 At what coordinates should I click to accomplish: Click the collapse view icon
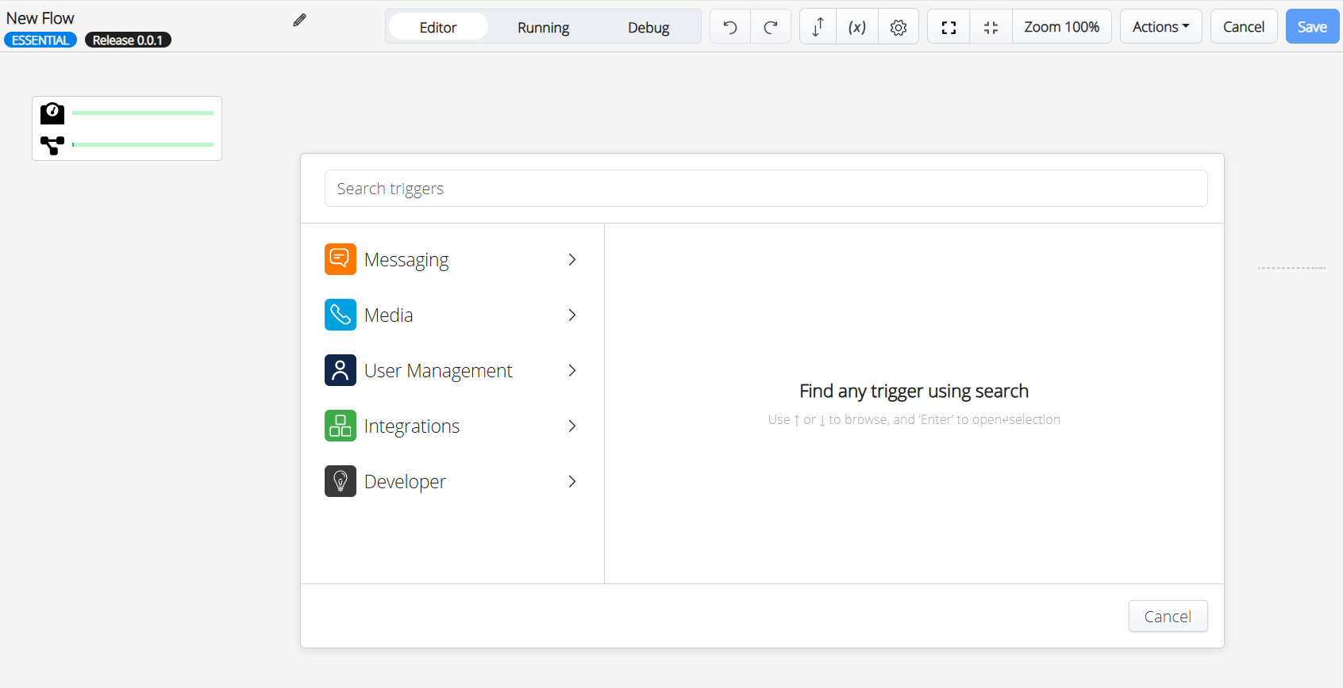click(x=991, y=28)
